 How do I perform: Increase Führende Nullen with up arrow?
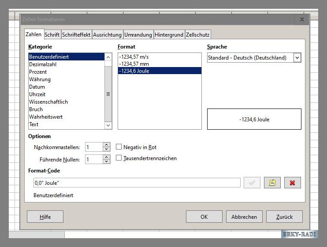(x=107, y=157)
